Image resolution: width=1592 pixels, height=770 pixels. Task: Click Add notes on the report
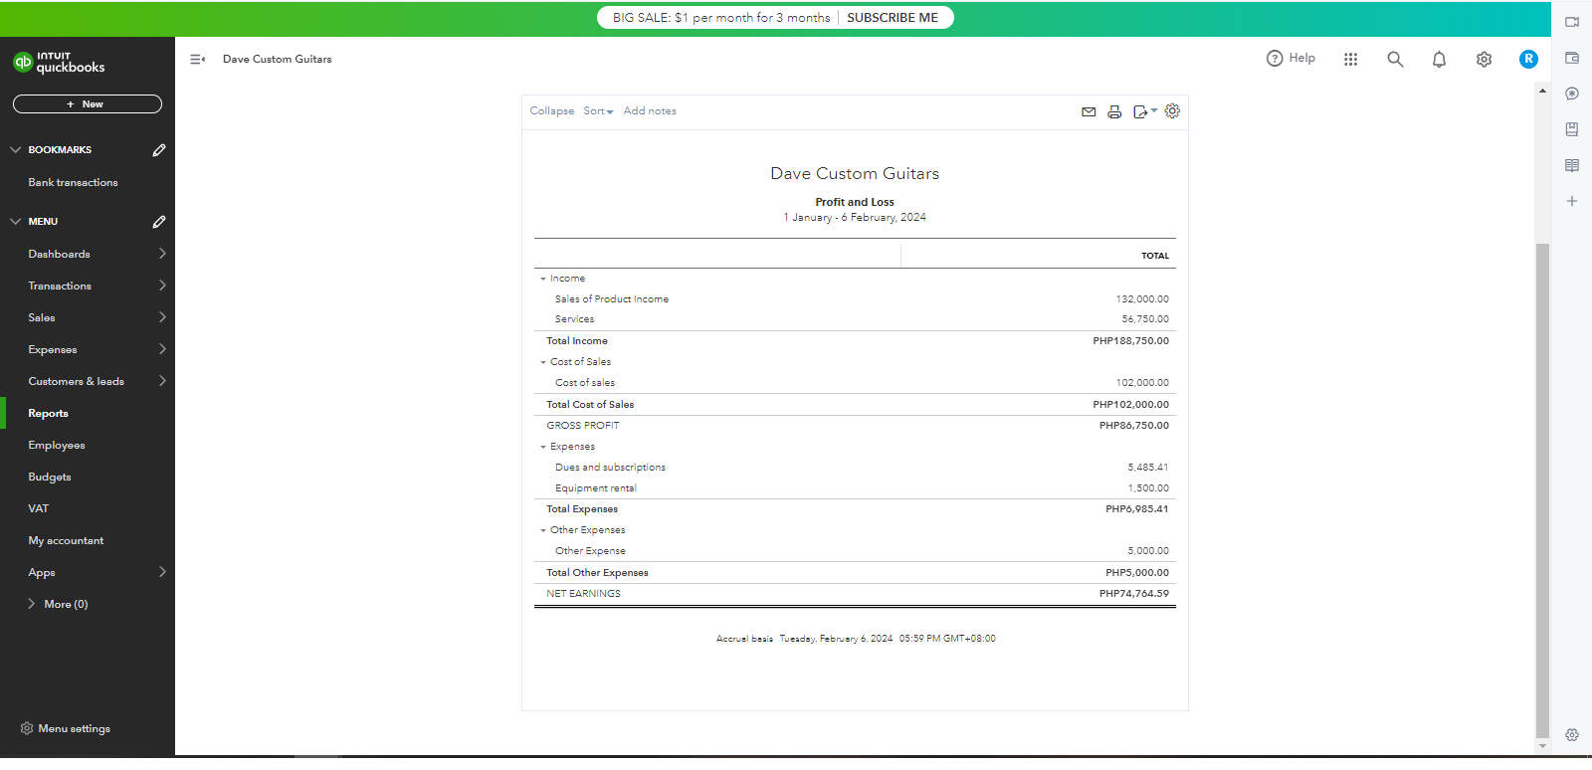point(650,111)
